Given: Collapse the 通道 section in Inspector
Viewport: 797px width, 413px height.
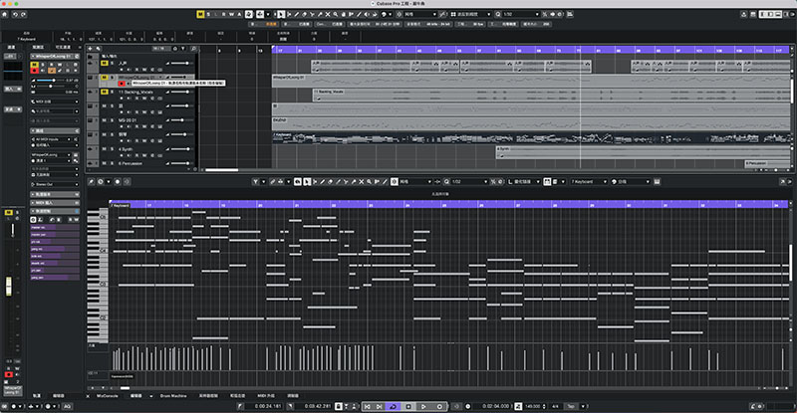Looking at the screenshot, I should (x=55, y=130).
